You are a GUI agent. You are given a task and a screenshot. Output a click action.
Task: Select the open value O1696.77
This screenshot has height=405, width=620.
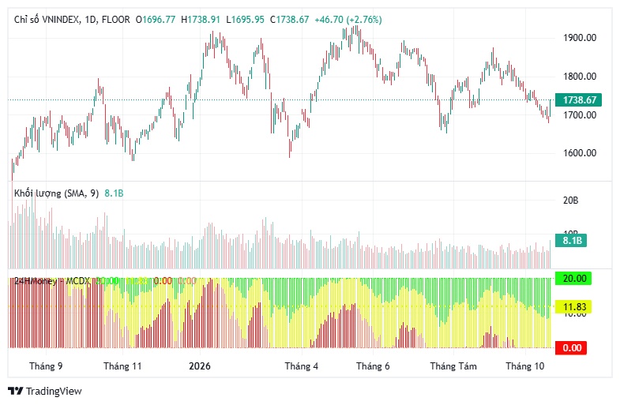tap(156, 20)
